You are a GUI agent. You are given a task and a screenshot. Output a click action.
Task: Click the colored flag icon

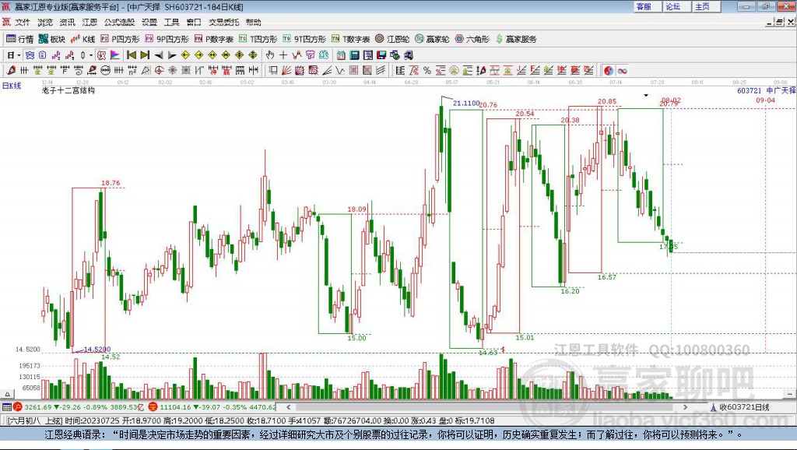tap(115, 55)
